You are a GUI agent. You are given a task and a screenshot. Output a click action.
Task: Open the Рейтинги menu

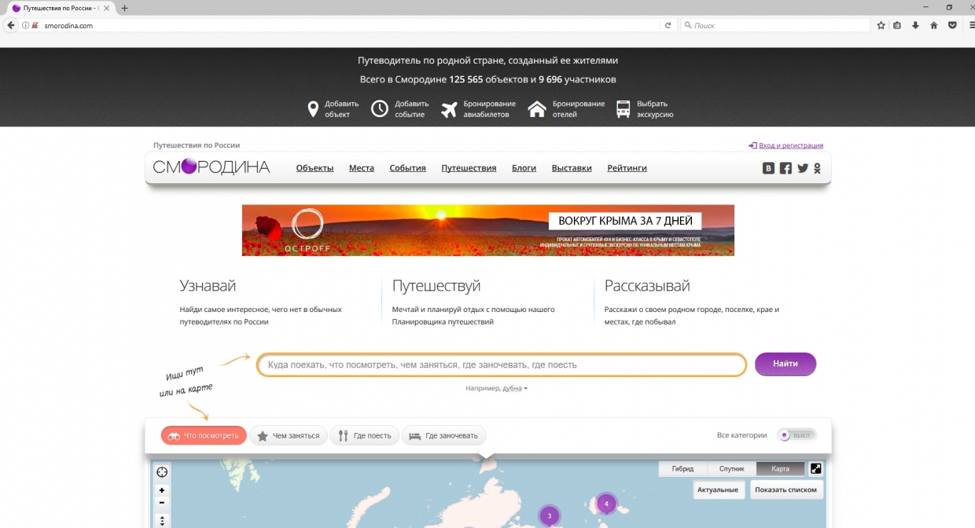(627, 168)
